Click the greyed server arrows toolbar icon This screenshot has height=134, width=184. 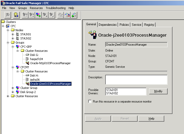tap(60, 15)
